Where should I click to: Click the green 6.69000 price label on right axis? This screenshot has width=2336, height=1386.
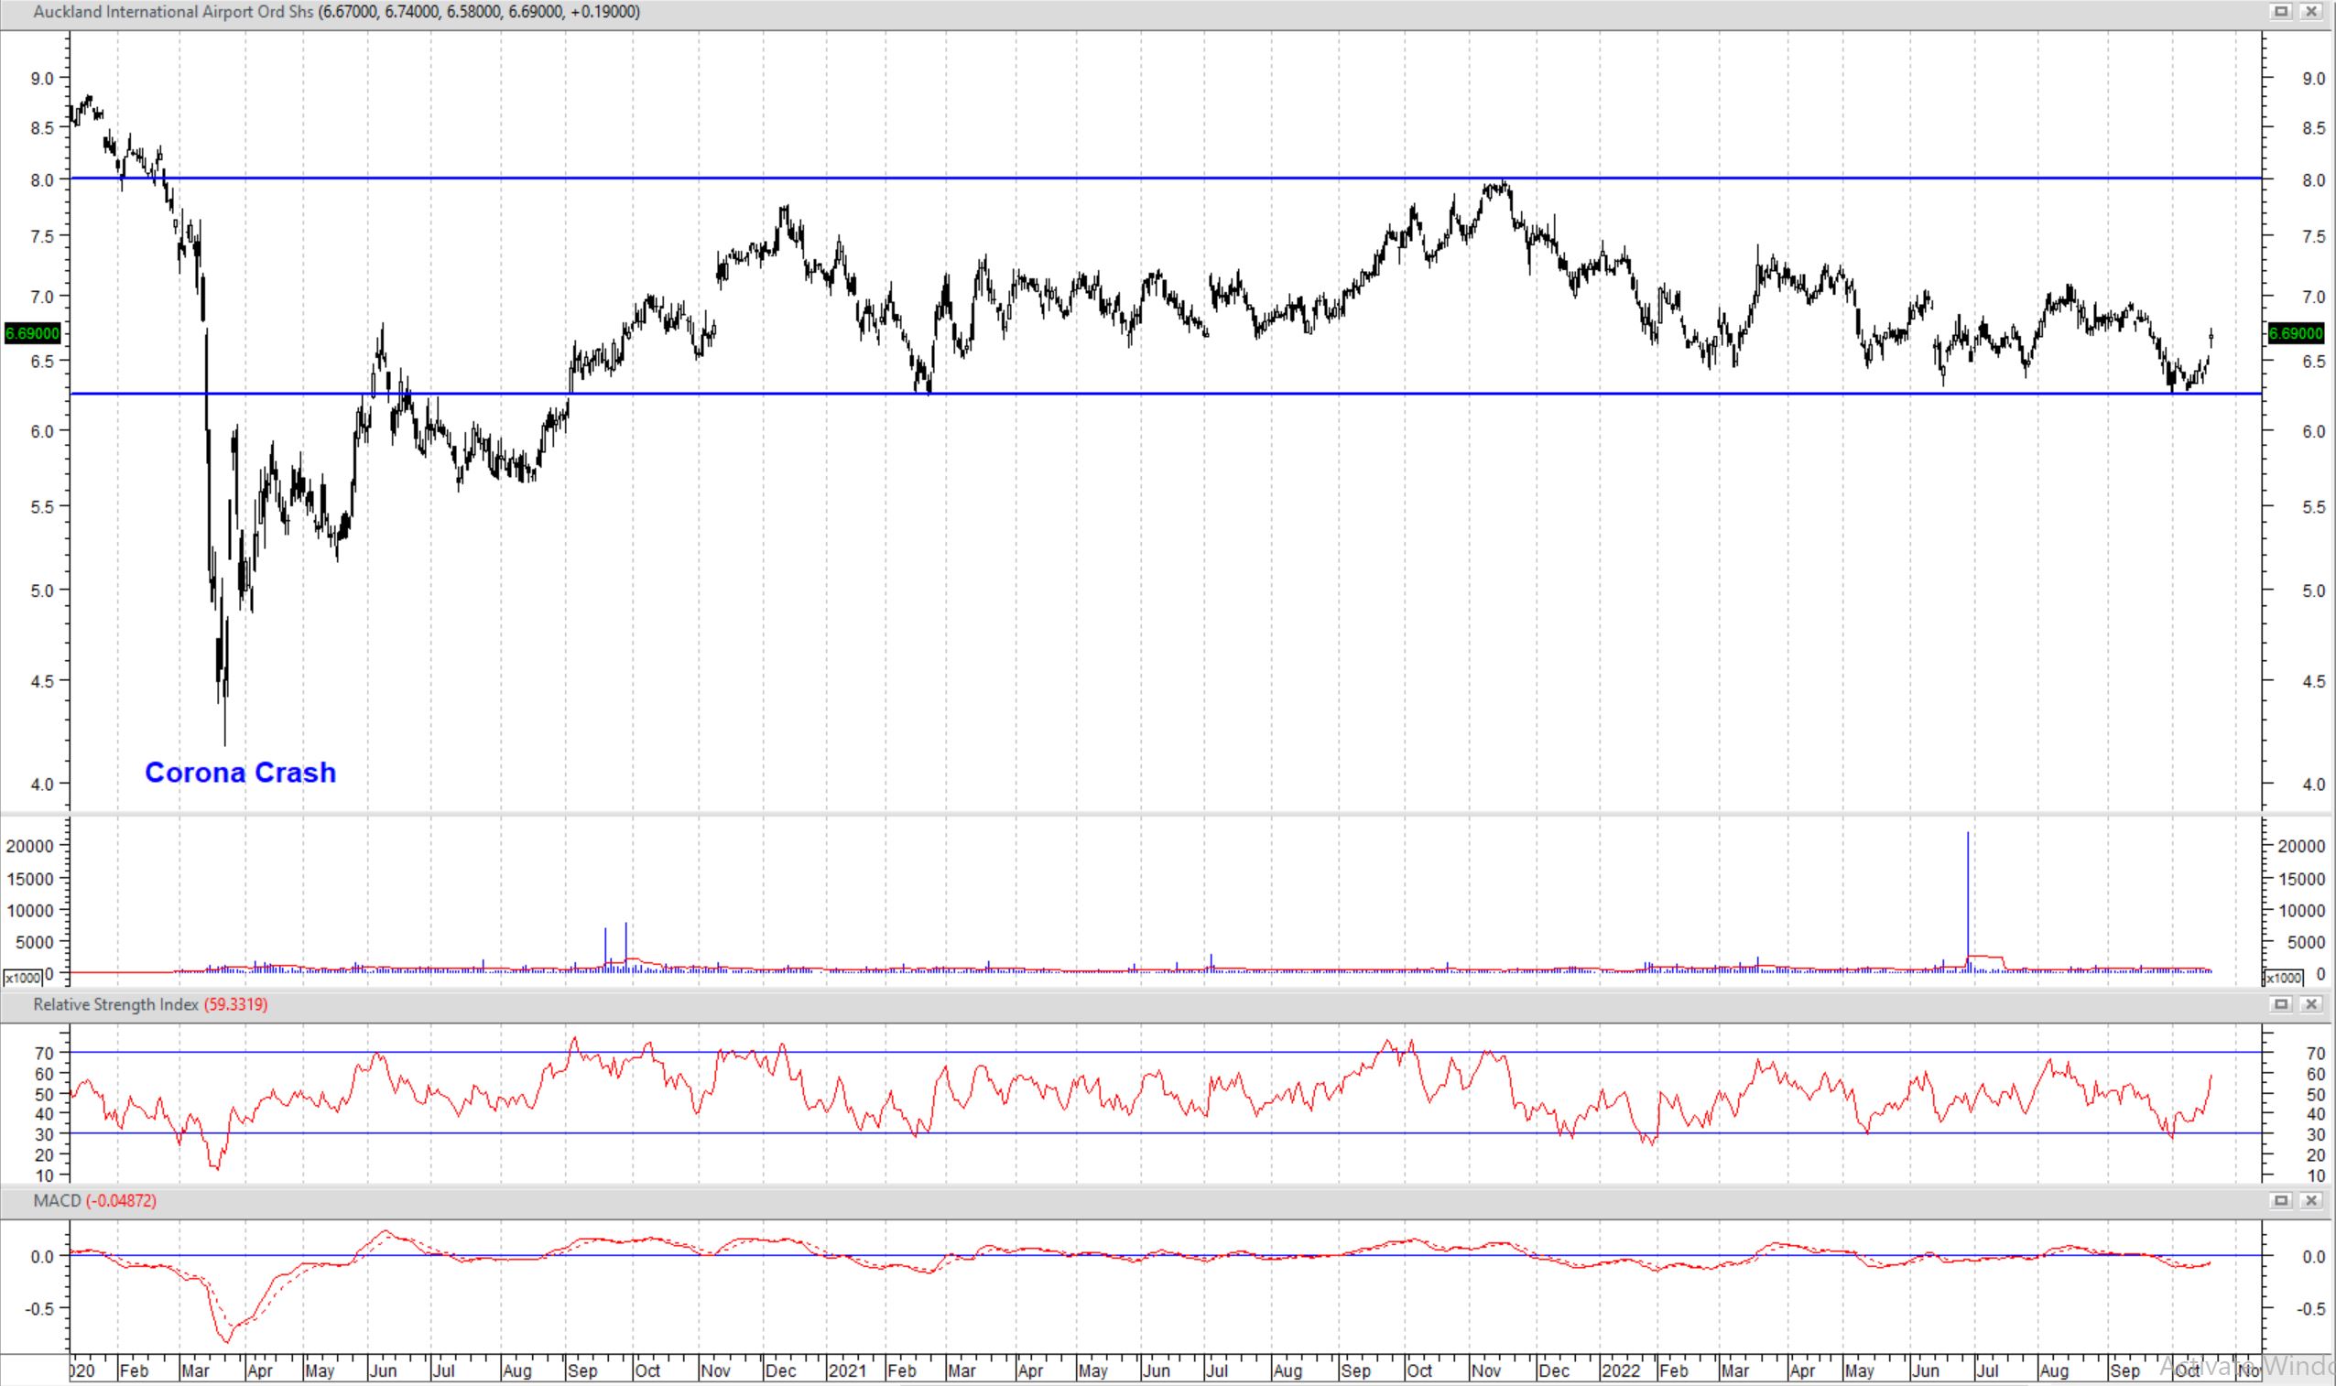click(x=2296, y=333)
